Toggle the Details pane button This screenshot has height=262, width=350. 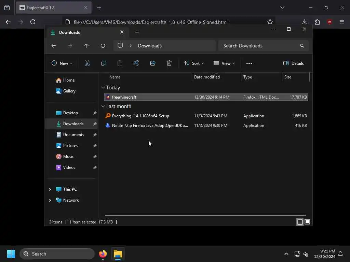(293, 63)
